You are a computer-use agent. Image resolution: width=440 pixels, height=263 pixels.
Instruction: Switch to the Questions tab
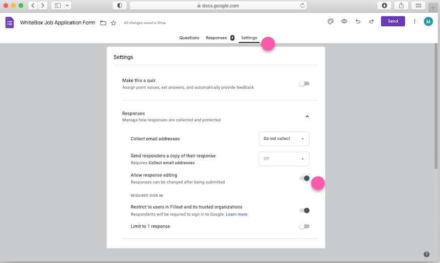[189, 38]
